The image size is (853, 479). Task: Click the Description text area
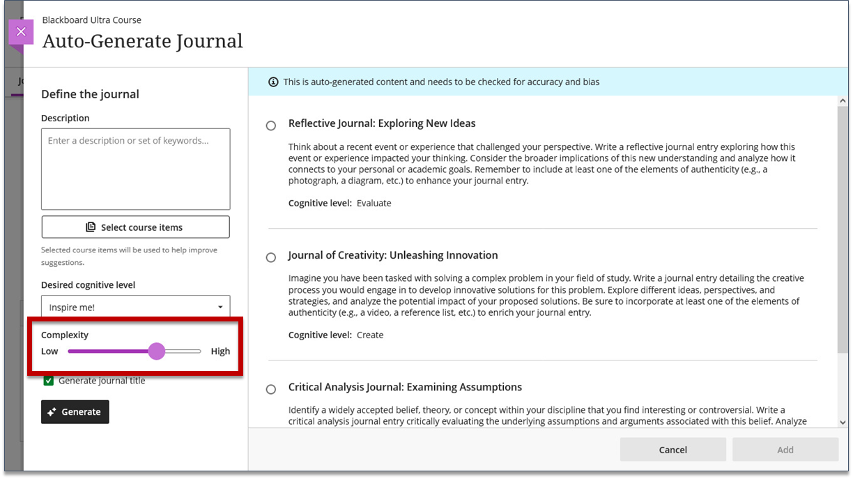(x=135, y=169)
